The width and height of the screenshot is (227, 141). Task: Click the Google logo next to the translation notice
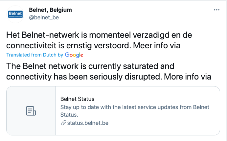pos(74,55)
